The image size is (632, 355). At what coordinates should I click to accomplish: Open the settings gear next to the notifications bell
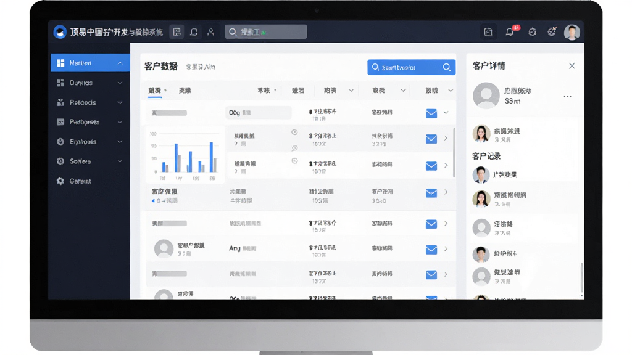pyautogui.click(x=533, y=32)
